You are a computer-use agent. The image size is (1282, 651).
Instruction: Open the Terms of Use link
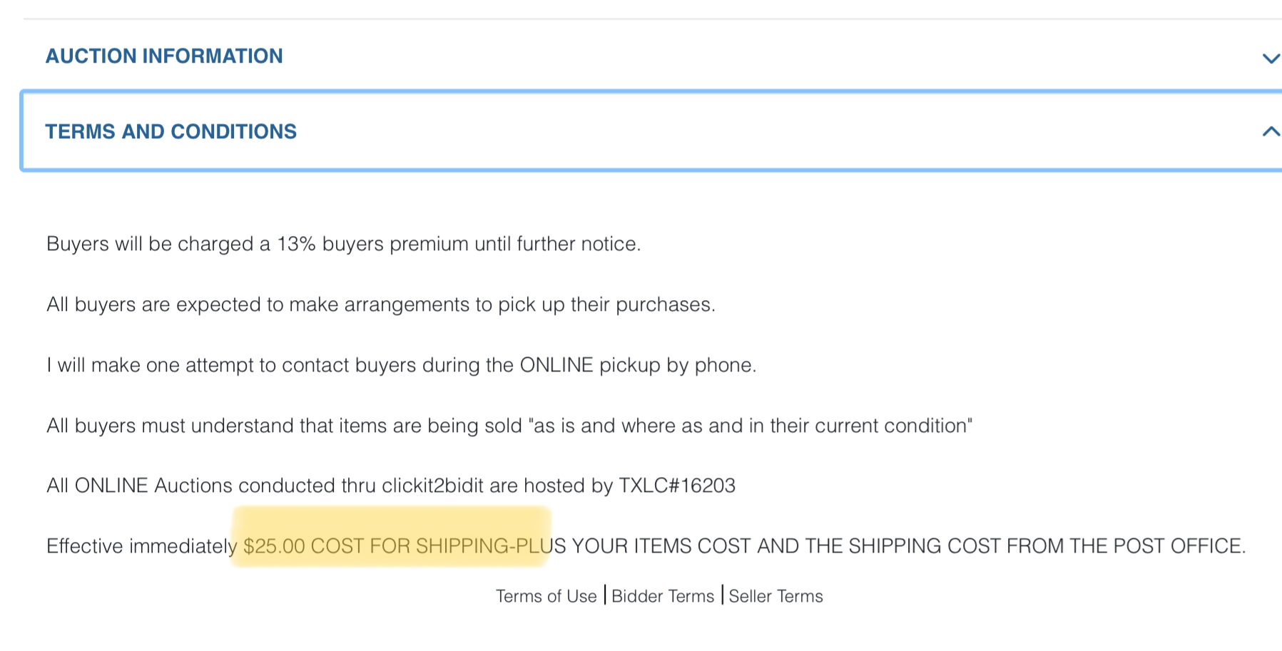[x=546, y=596]
